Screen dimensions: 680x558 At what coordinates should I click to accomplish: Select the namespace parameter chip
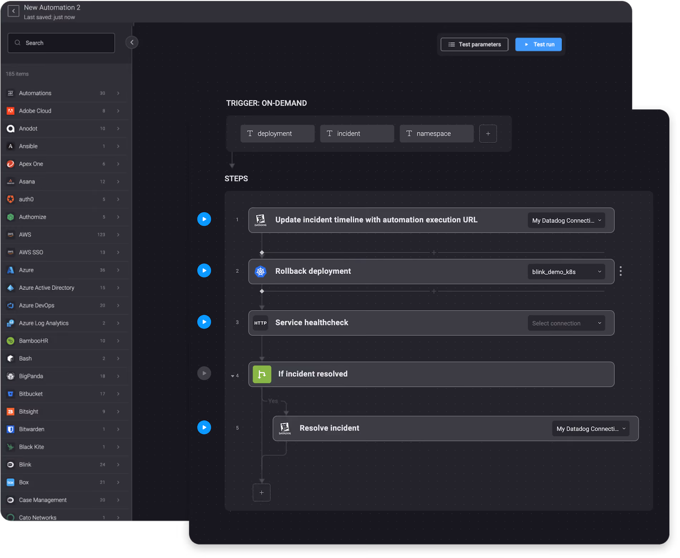point(437,133)
